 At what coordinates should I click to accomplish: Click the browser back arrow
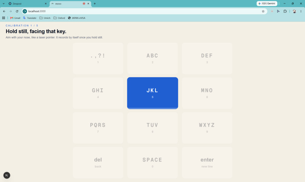[4, 11]
